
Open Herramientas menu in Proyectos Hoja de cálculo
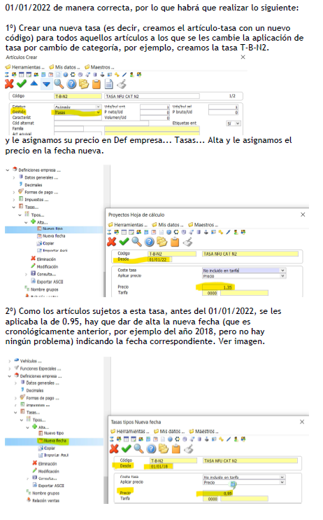128,225
